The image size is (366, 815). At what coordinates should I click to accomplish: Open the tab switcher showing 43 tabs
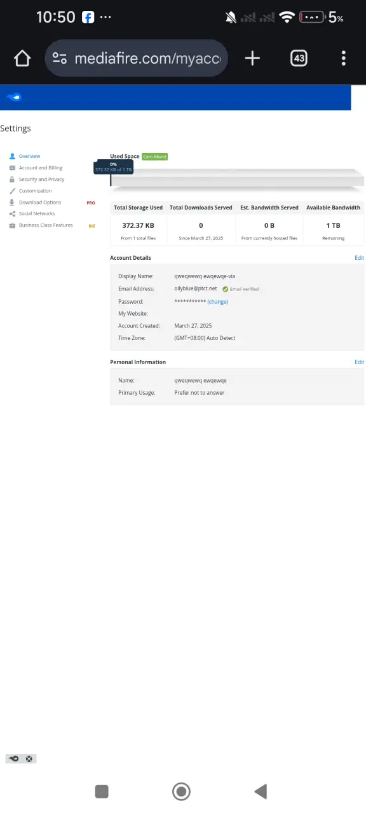click(x=299, y=59)
